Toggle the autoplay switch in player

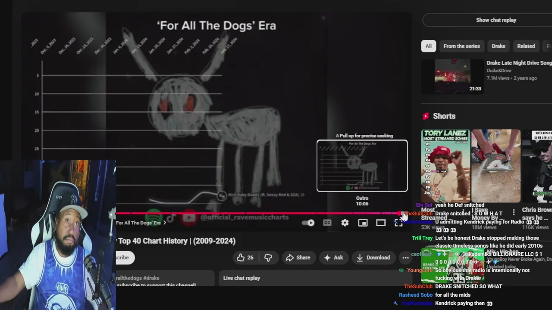[308, 223]
